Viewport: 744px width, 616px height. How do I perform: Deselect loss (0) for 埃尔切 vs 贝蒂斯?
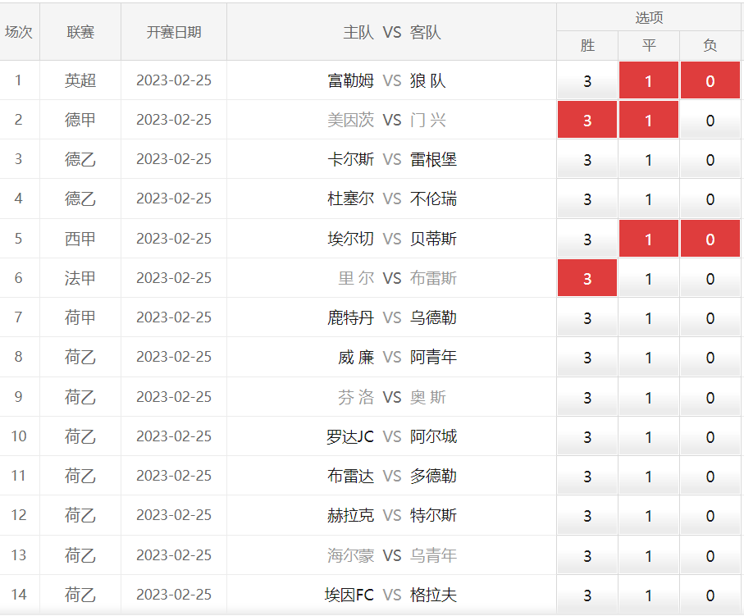[710, 239]
